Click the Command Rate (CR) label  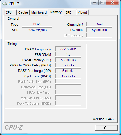pyautogui.click(x=36, y=87)
